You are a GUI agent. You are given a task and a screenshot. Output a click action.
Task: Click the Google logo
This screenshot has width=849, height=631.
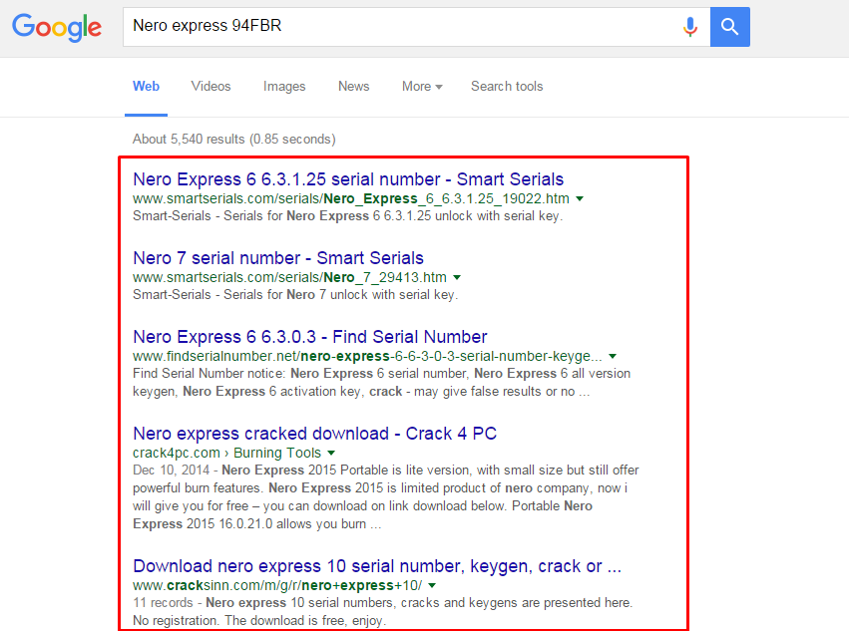point(57,28)
